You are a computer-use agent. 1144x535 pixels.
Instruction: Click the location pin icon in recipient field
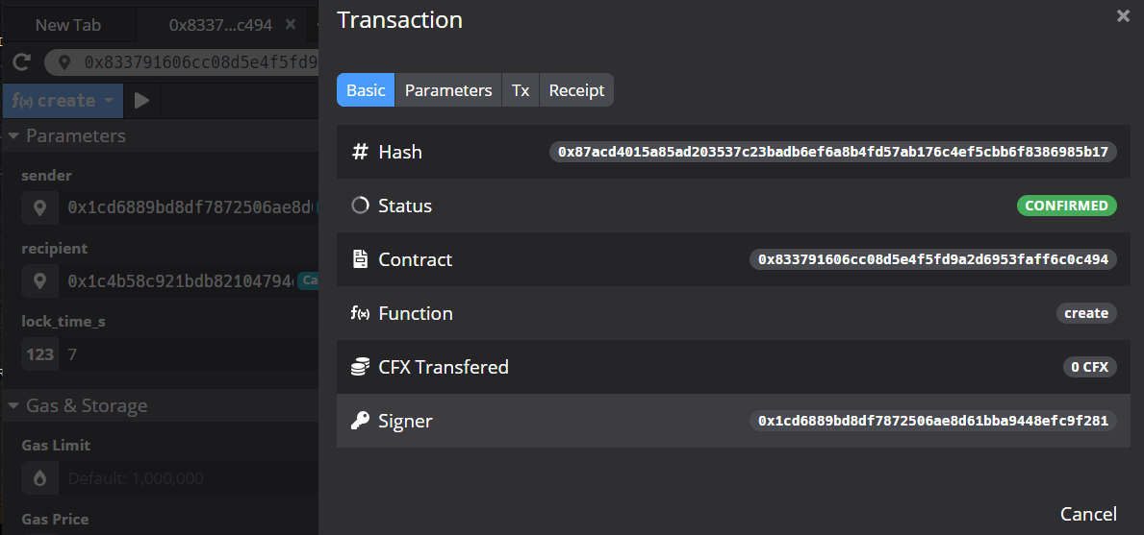coord(40,280)
